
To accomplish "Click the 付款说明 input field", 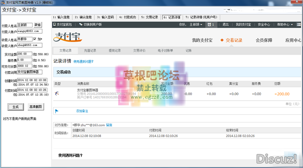I will (x=30, y=72).
